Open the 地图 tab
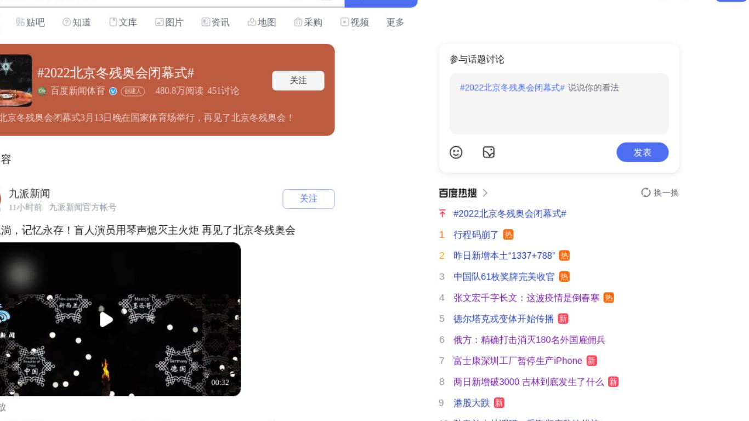Viewport: 749px width, 421px height. click(x=262, y=22)
